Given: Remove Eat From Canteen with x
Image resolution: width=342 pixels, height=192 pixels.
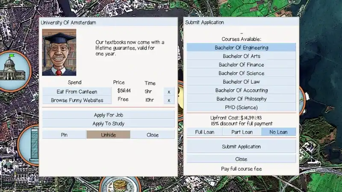Looking at the screenshot, I should point(169,92).
